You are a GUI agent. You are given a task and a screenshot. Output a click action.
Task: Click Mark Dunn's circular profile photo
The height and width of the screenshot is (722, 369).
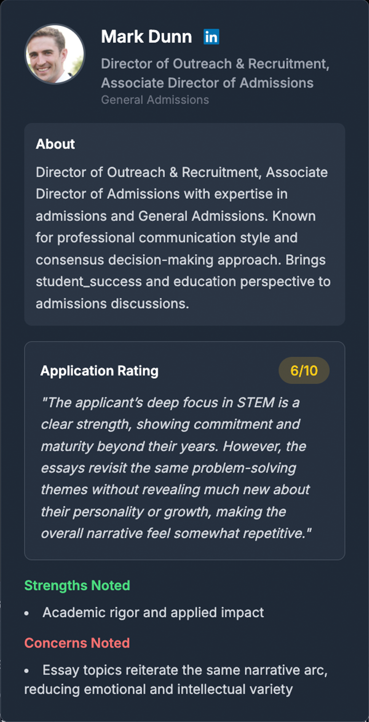(54, 54)
